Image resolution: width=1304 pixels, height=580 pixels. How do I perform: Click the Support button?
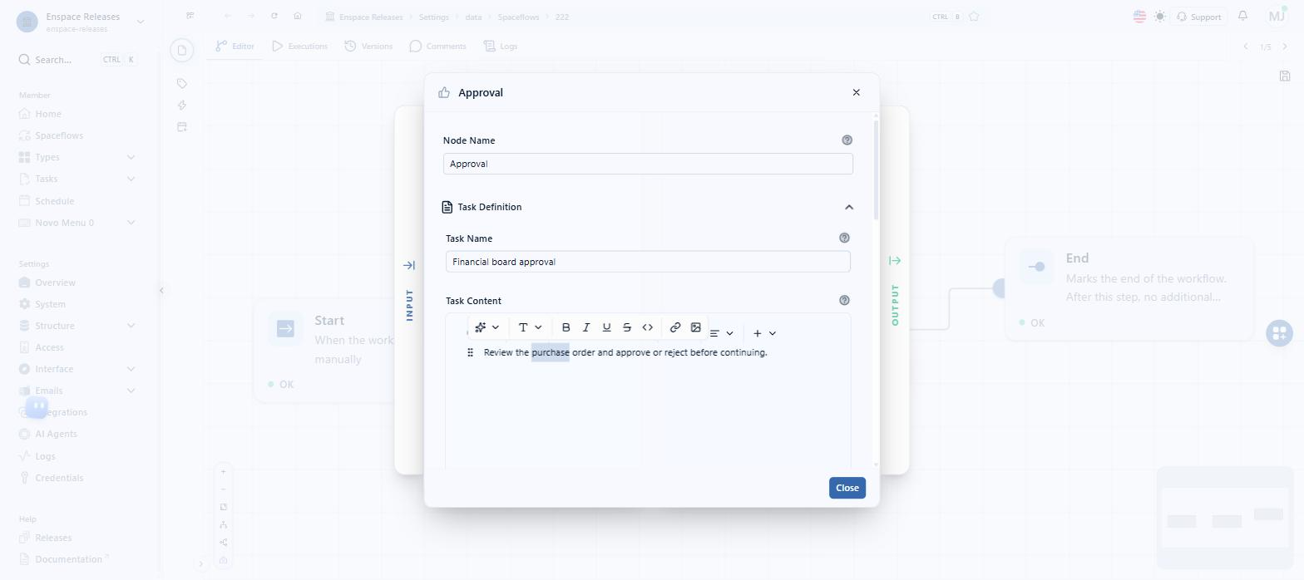pyautogui.click(x=1198, y=17)
